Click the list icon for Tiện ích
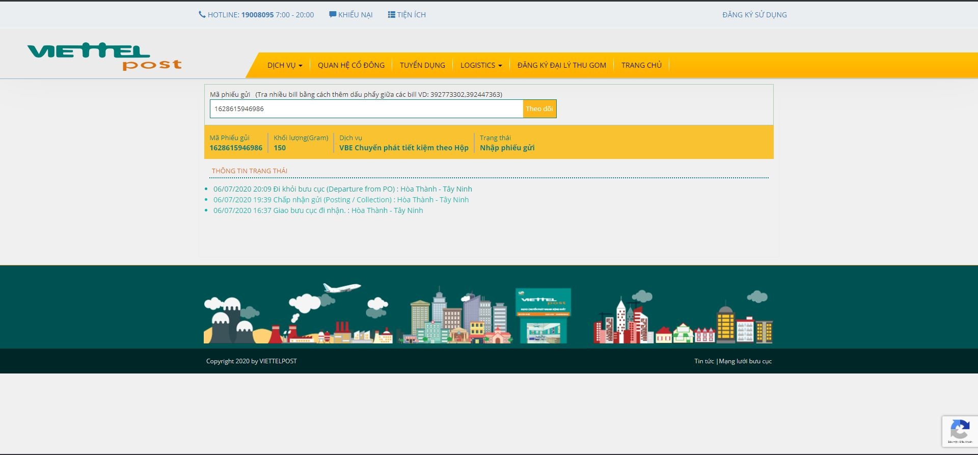 coord(391,15)
